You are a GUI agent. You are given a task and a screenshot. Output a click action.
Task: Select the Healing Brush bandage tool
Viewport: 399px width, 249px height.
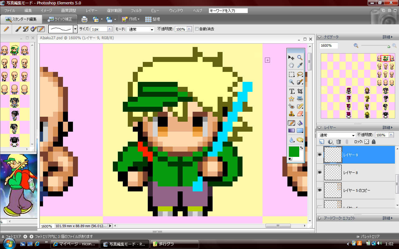coord(300,106)
